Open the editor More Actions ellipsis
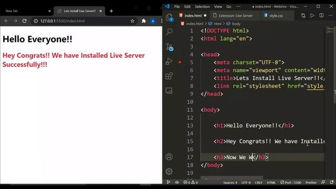The image size is (336, 189). [x=330, y=15]
